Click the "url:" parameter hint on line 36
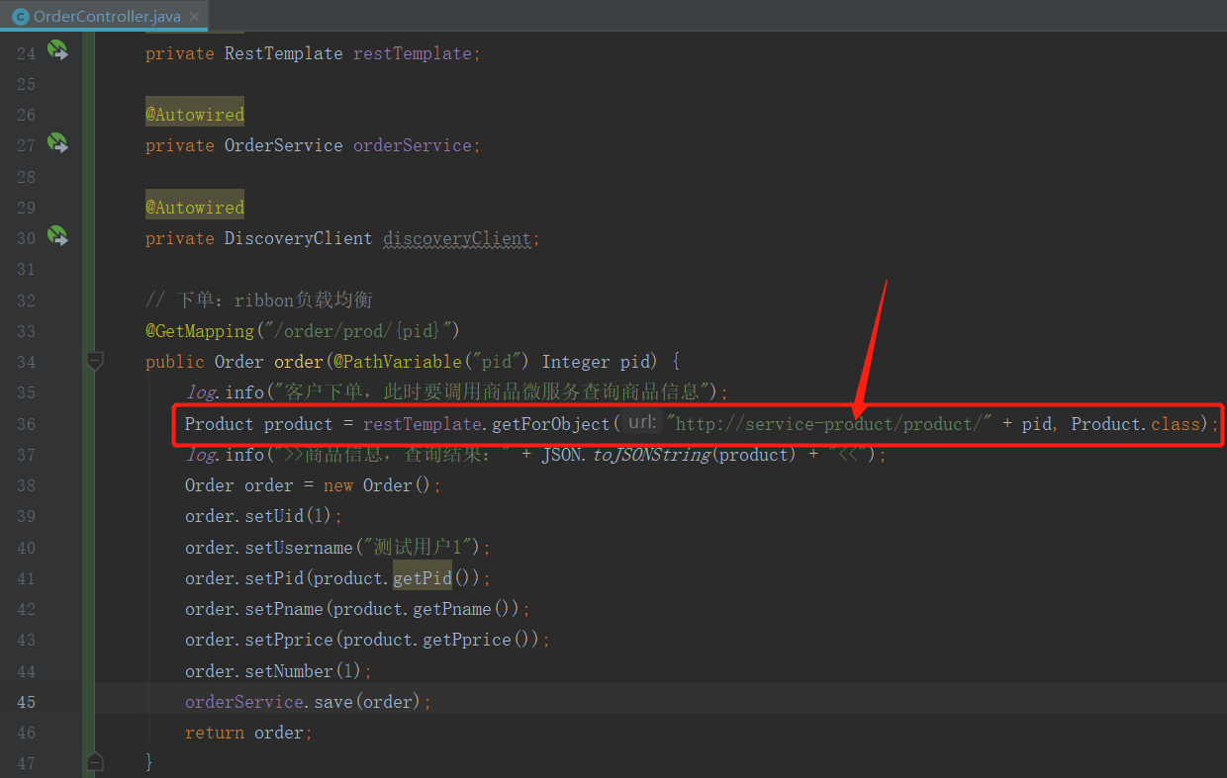This screenshot has width=1227, height=778. click(x=641, y=423)
